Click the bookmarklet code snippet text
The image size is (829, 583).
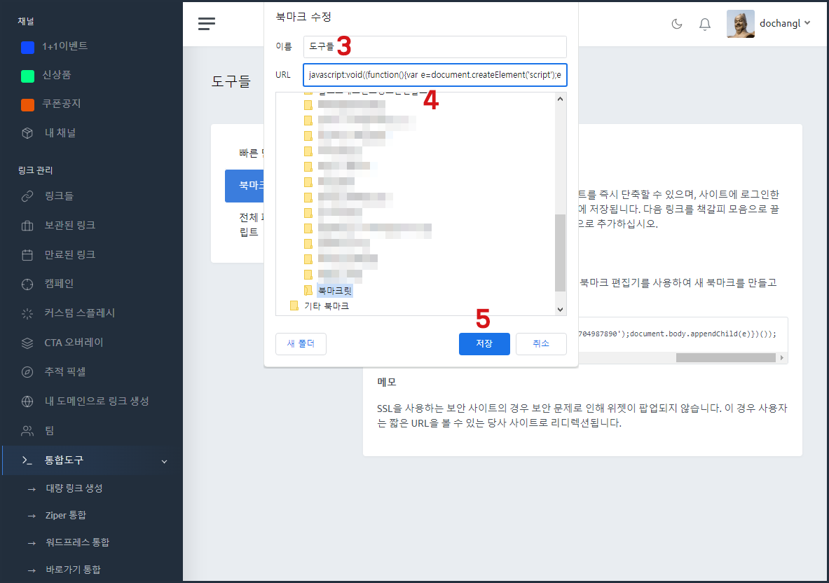(x=677, y=334)
